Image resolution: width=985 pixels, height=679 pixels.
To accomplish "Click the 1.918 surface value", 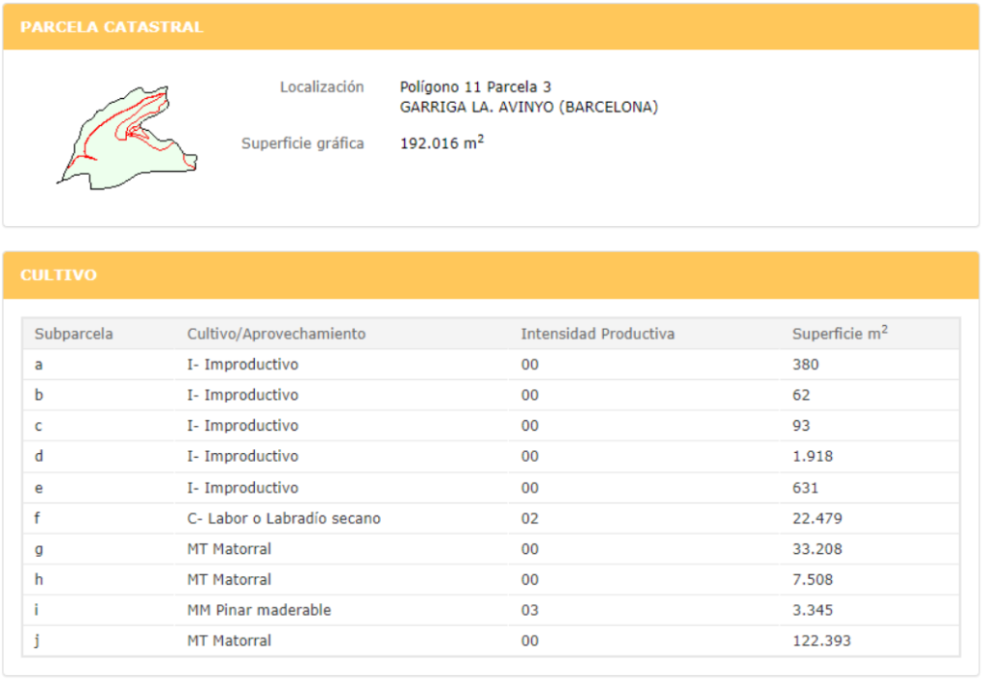I will pyautogui.click(x=813, y=457).
